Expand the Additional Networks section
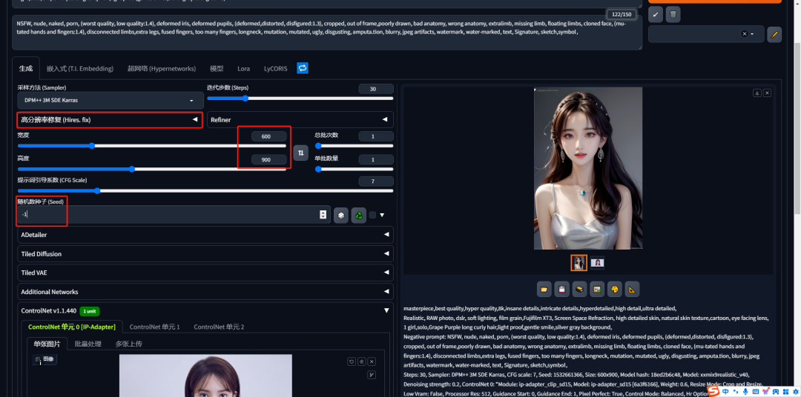 205,292
